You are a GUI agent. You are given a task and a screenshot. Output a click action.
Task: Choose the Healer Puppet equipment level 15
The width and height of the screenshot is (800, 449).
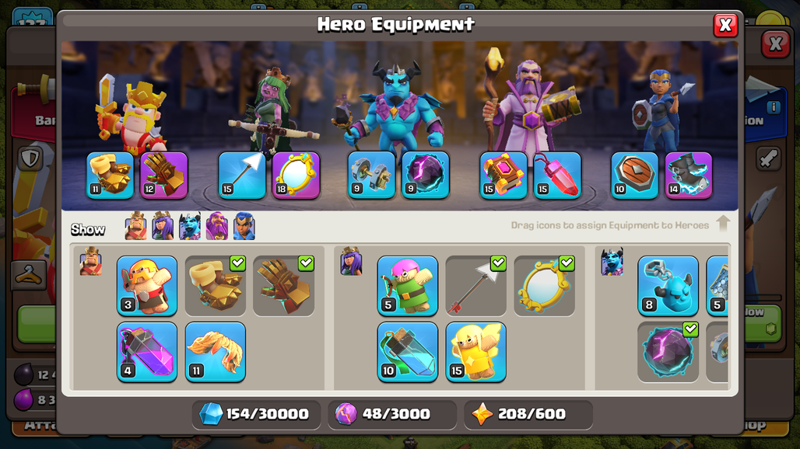click(475, 352)
